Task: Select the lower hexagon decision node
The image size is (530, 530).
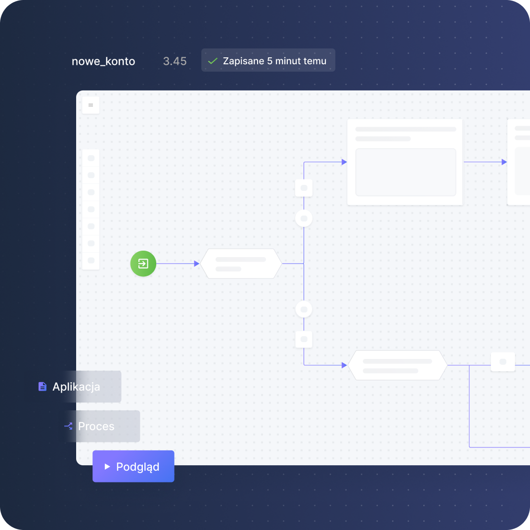Action: click(397, 365)
